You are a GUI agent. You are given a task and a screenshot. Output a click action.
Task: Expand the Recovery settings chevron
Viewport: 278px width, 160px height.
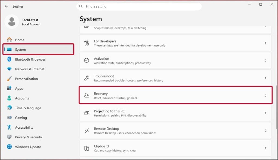tap(266, 96)
